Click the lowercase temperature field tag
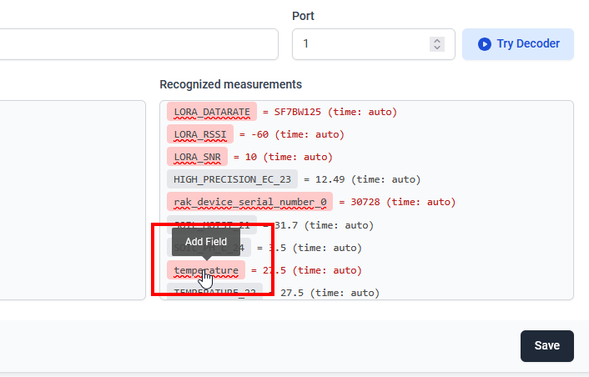589x377 pixels. [206, 270]
